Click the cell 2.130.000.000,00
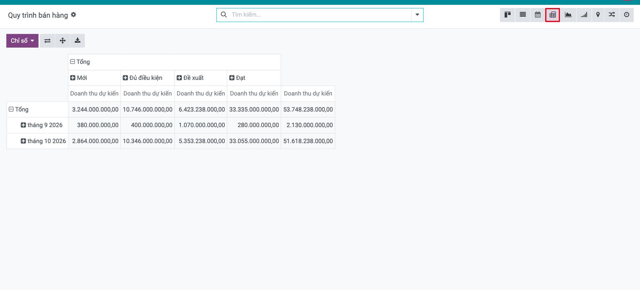Image resolution: width=640 pixels, height=290 pixels. tap(308, 125)
